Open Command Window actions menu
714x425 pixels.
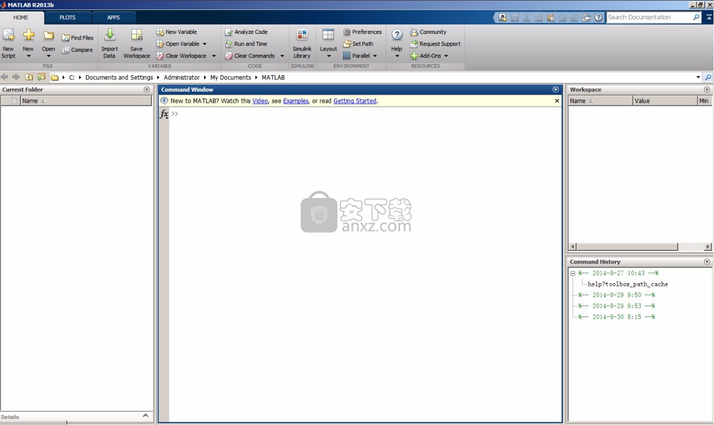click(x=555, y=90)
